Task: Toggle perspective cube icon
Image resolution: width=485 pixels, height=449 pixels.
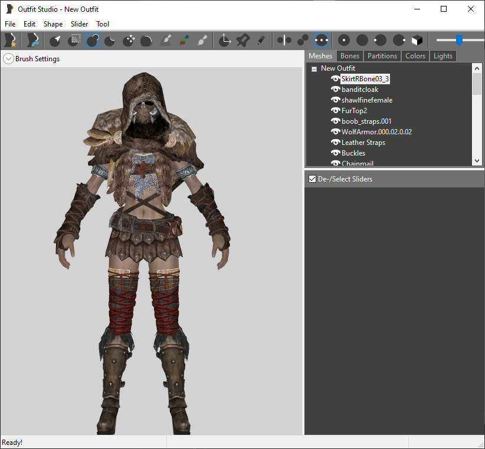Action: (x=417, y=40)
